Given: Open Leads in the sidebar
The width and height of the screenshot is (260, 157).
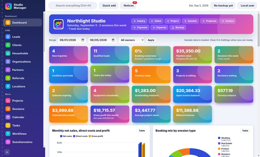Looking at the screenshot, I should (23, 37).
